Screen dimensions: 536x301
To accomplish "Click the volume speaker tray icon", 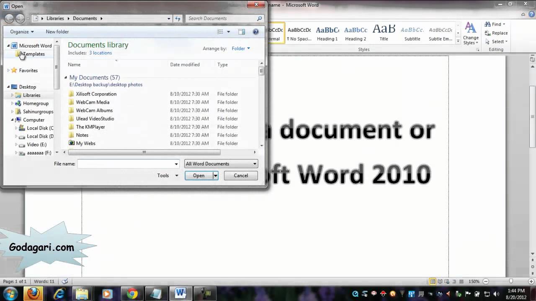I will 497,294.
